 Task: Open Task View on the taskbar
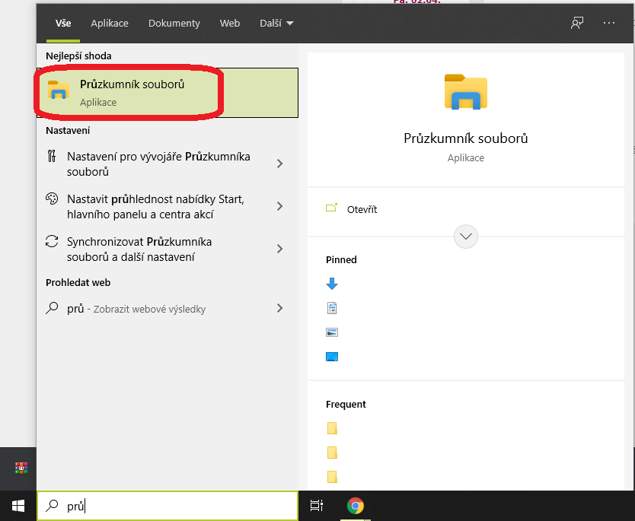click(x=317, y=506)
